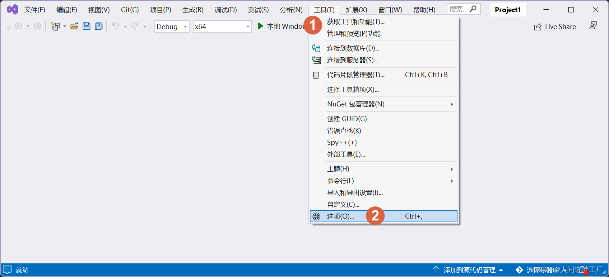
Task: Click the Project1 title label
Action: [x=508, y=10]
